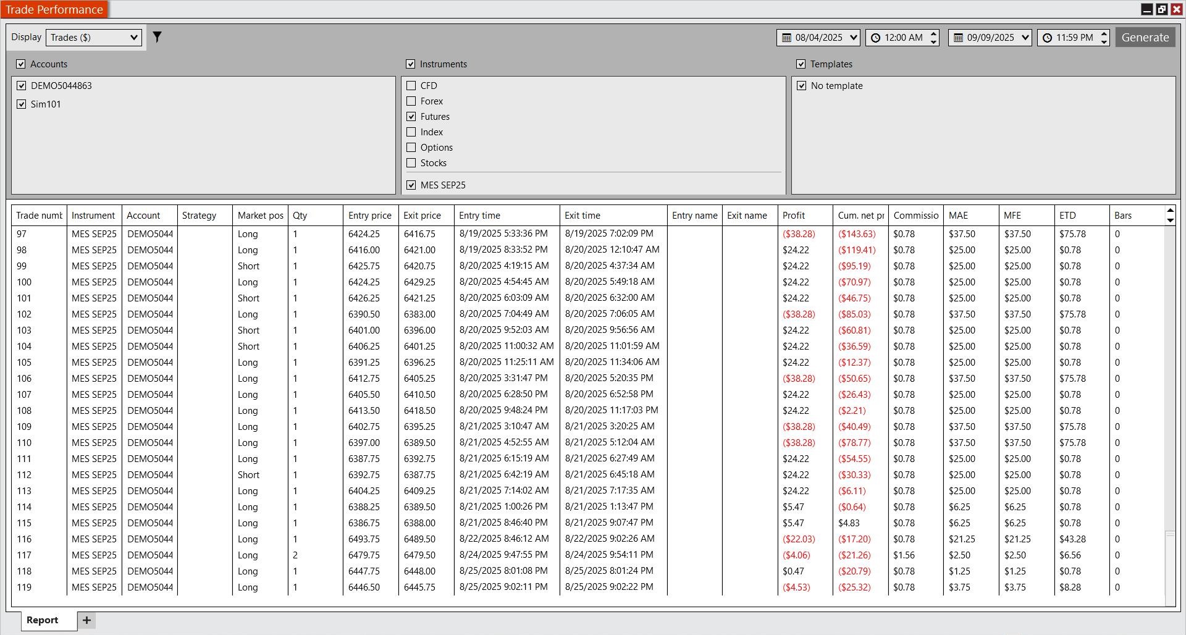Increase the 11:59 PM end time
This screenshot has height=635, width=1186.
tap(1104, 33)
